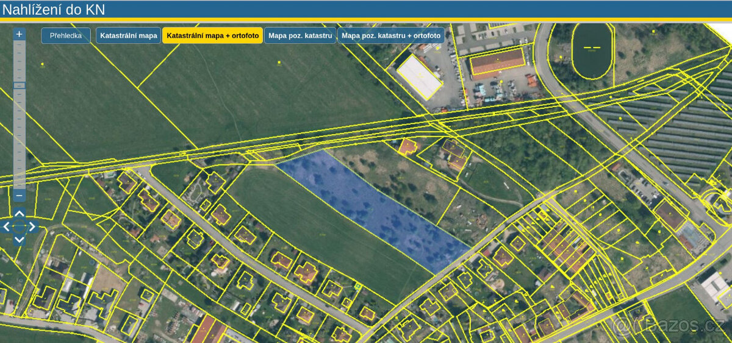Open the Přehledka overview panel
732x343 pixels.
(66, 35)
